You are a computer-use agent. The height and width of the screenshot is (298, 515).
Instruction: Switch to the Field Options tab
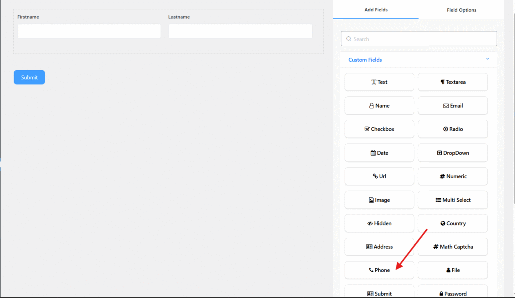point(461,10)
